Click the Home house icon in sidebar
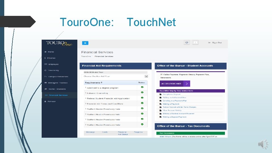 [x=45, y=52]
